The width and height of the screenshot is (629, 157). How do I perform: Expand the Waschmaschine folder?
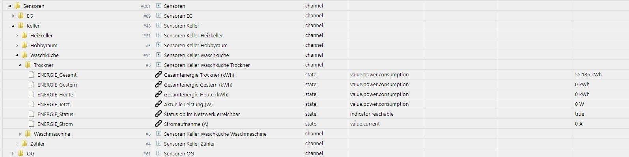point(20,134)
